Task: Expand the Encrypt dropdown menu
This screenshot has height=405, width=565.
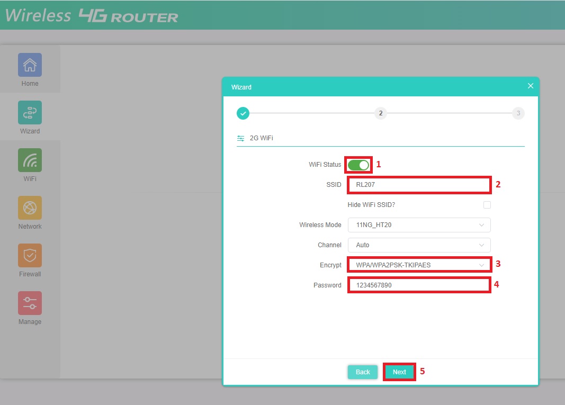Action: point(419,265)
